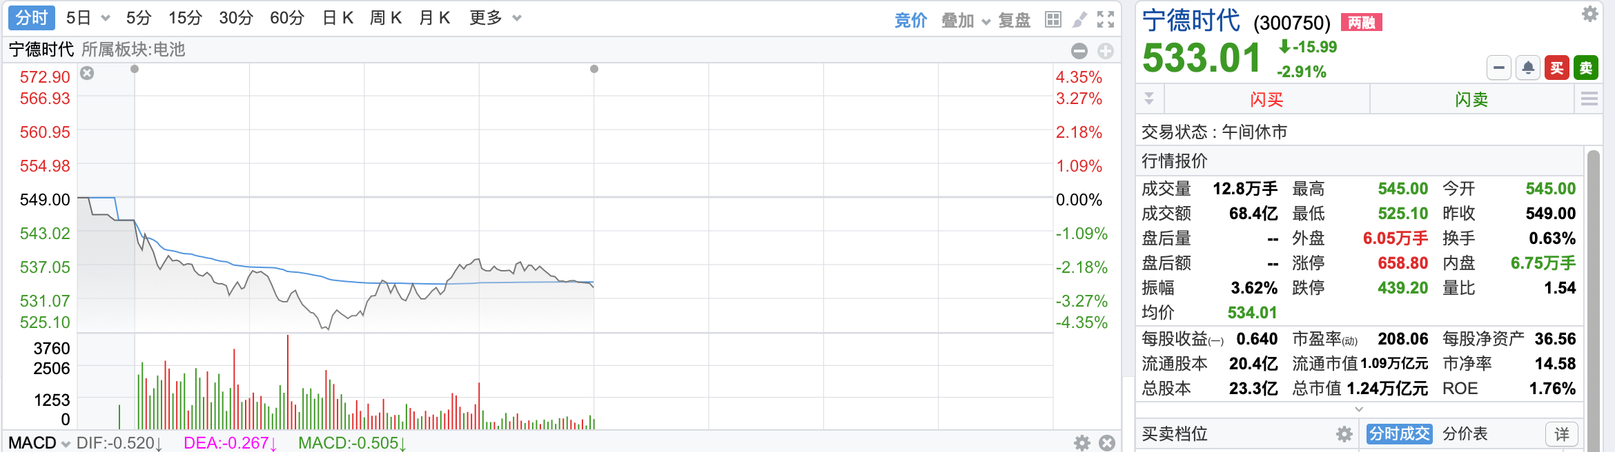
Task: Click the 跌停 439.20 value
Action: 1402,288
